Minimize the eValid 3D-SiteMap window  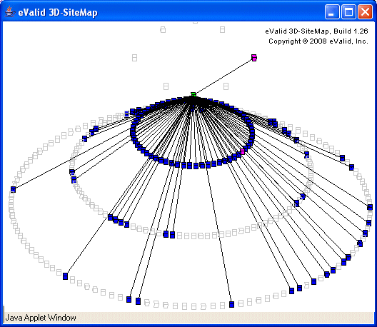(x=332, y=12)
